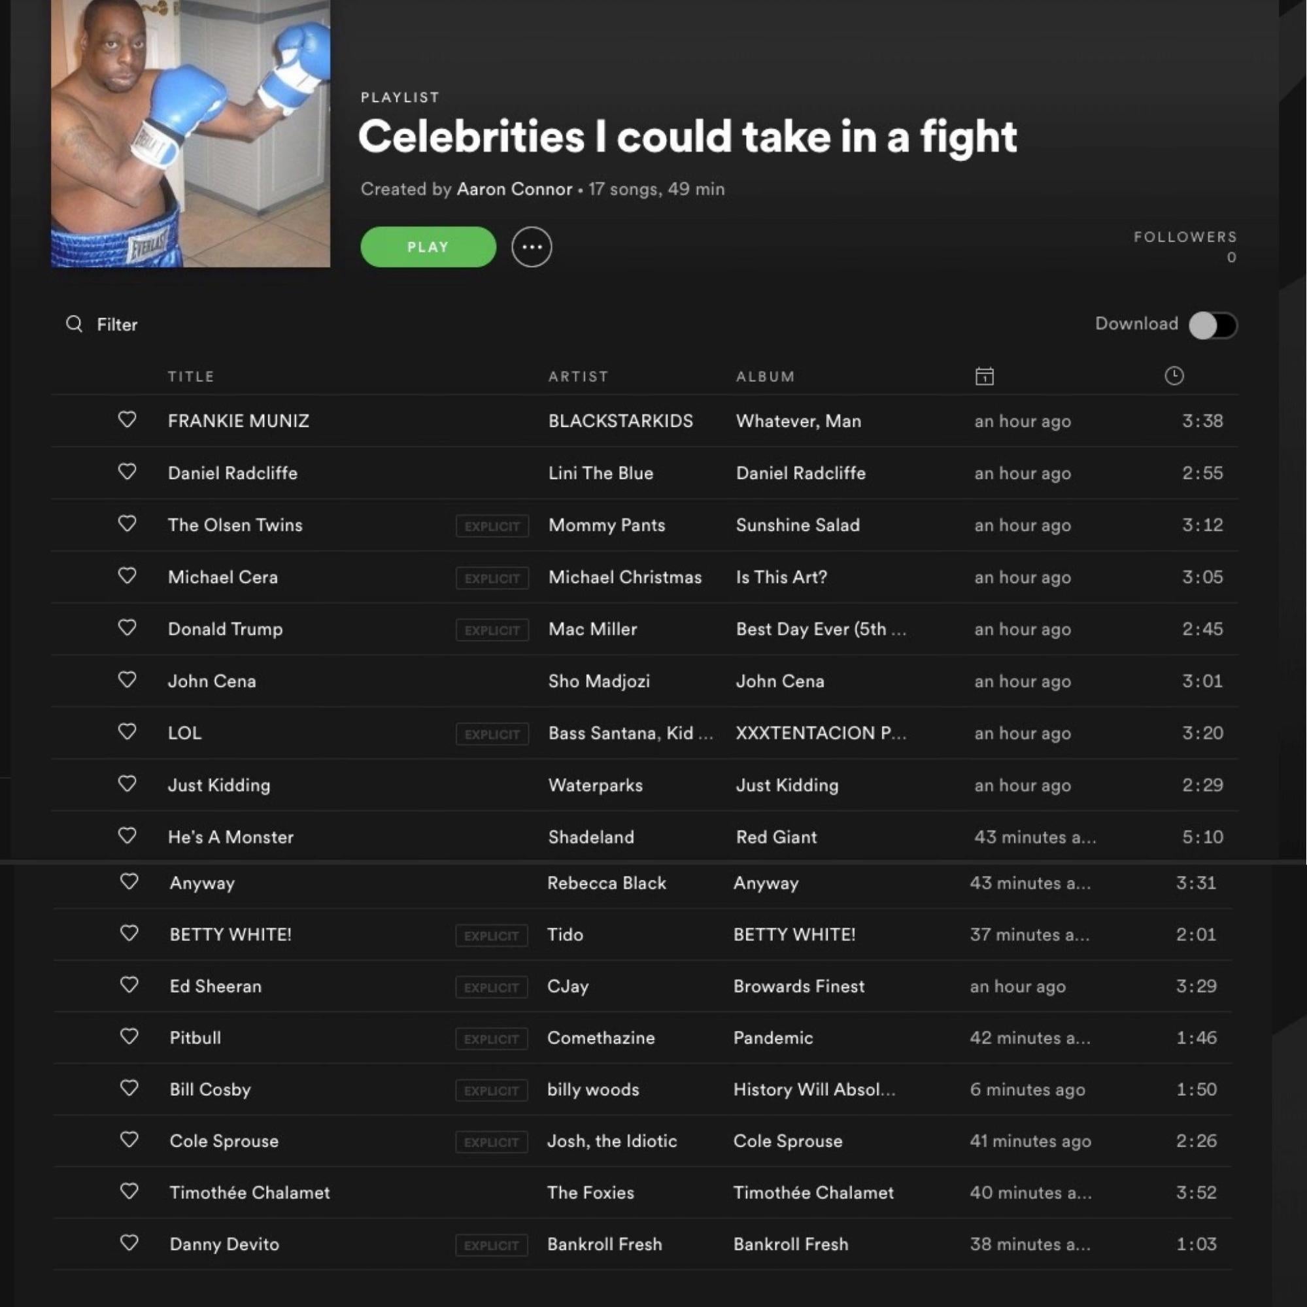The width and height of the screenshot is (1307, 1307).
Task: Click heart icon next to Danny Devito
Action: tap(129, 1244)
